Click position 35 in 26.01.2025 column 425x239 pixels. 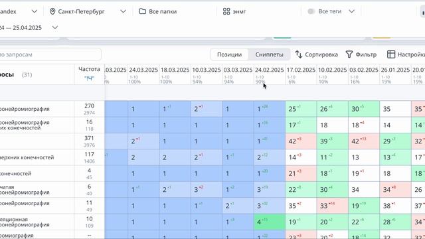(395, 109)
